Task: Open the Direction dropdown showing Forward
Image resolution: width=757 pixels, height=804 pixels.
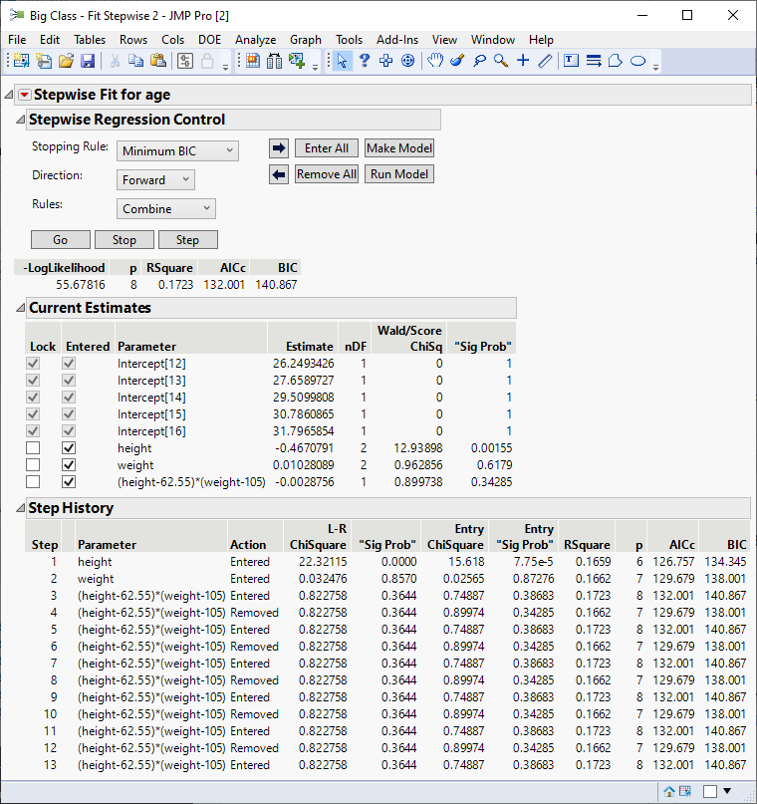Action: [x=155, y=180]
